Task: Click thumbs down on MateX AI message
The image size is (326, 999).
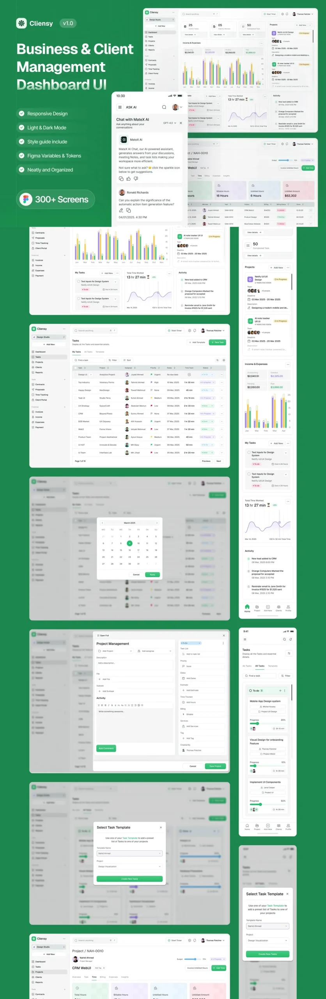Action: point(136,179)
